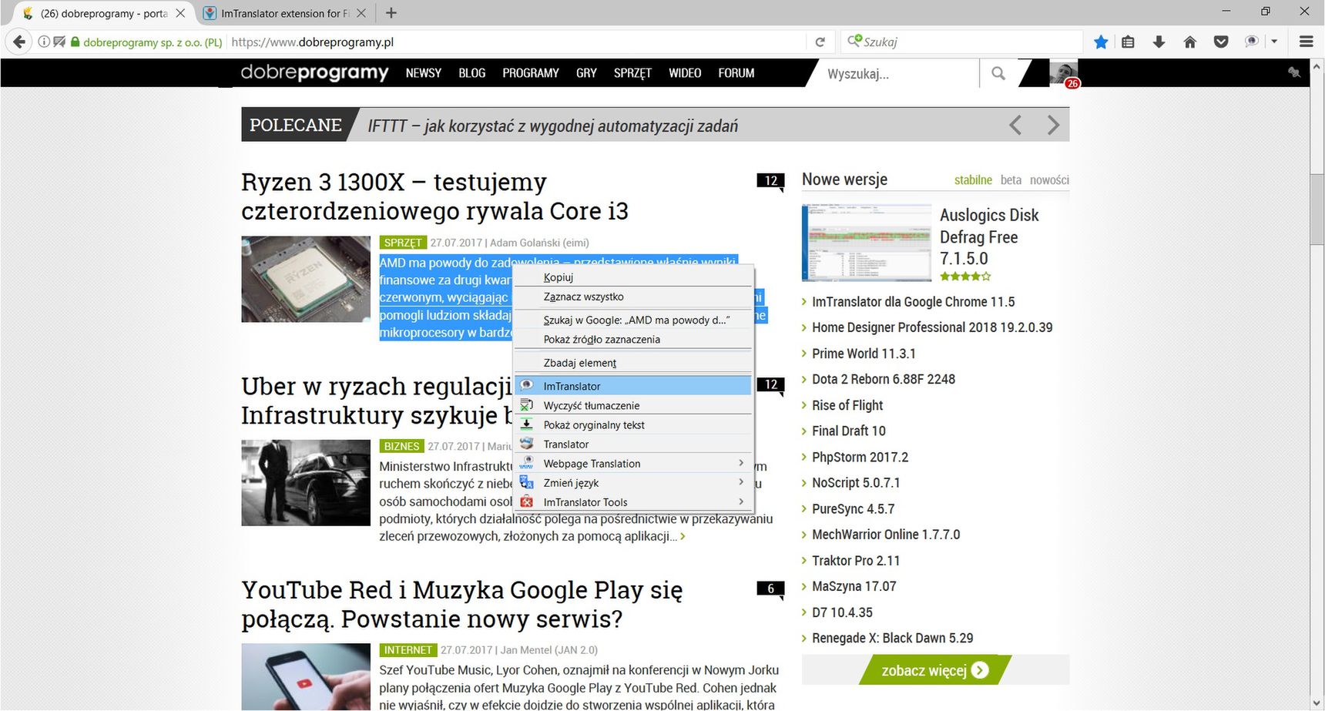The height and width of the screenshot is (711, 1325).
Task: Click the site search magnifier icon
Action: tap(998, 73)
